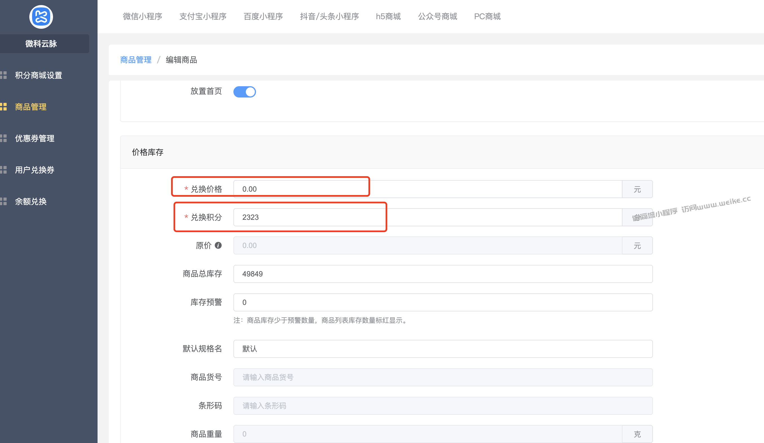The image size is (764, 443).
Task: Click the 放置首页 label
Action: click(x=206, y=91)
